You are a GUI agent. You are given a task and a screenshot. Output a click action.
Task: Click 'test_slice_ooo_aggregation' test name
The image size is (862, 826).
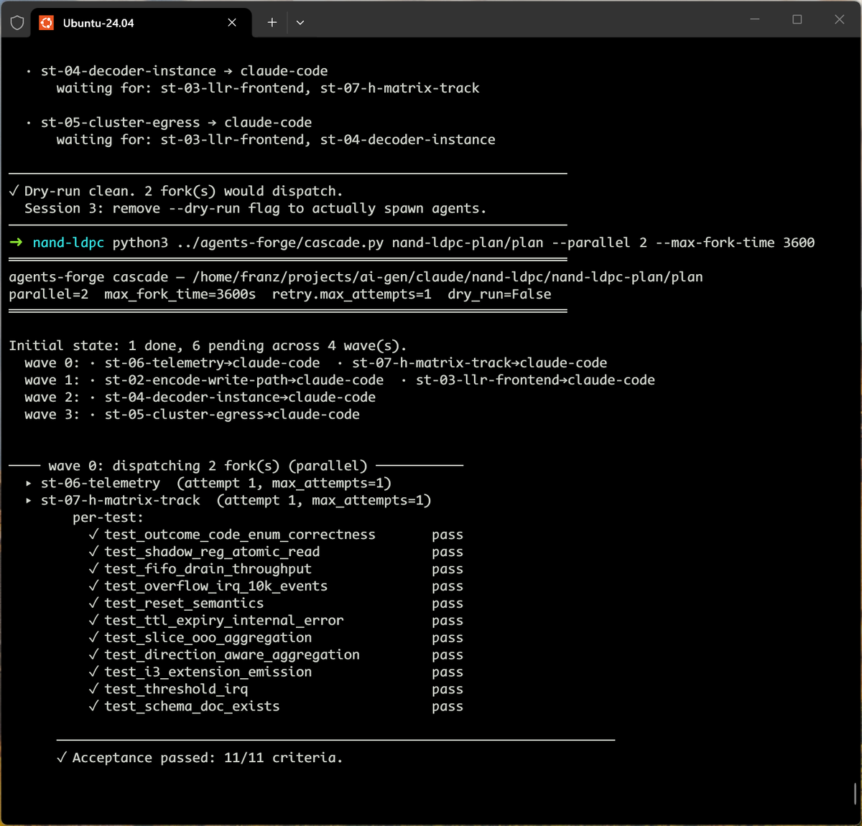point(208,639)
